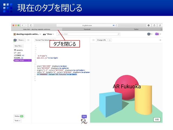173x130 pixels.
Task: Click the Safari back navigation arrow
Action: [22, 25]
